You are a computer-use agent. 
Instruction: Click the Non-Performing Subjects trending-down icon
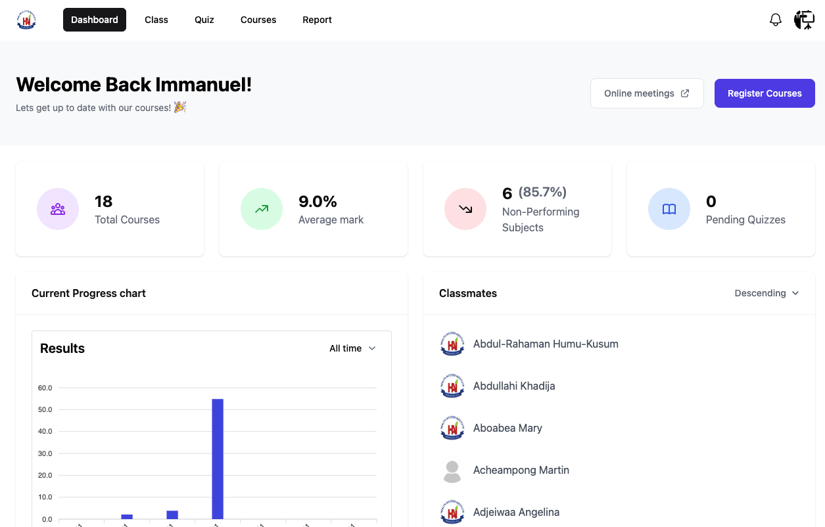point(465,209)
